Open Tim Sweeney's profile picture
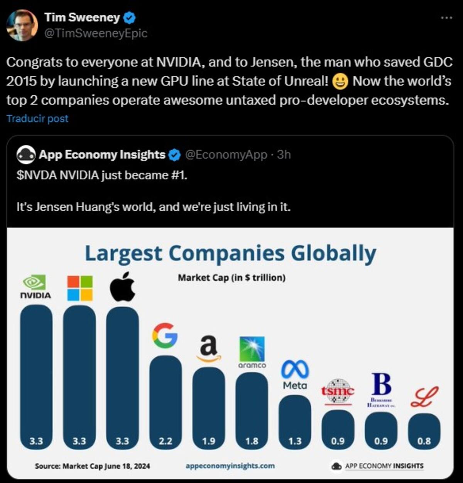This screenshot has width=463, height=483. coord(22,25)
